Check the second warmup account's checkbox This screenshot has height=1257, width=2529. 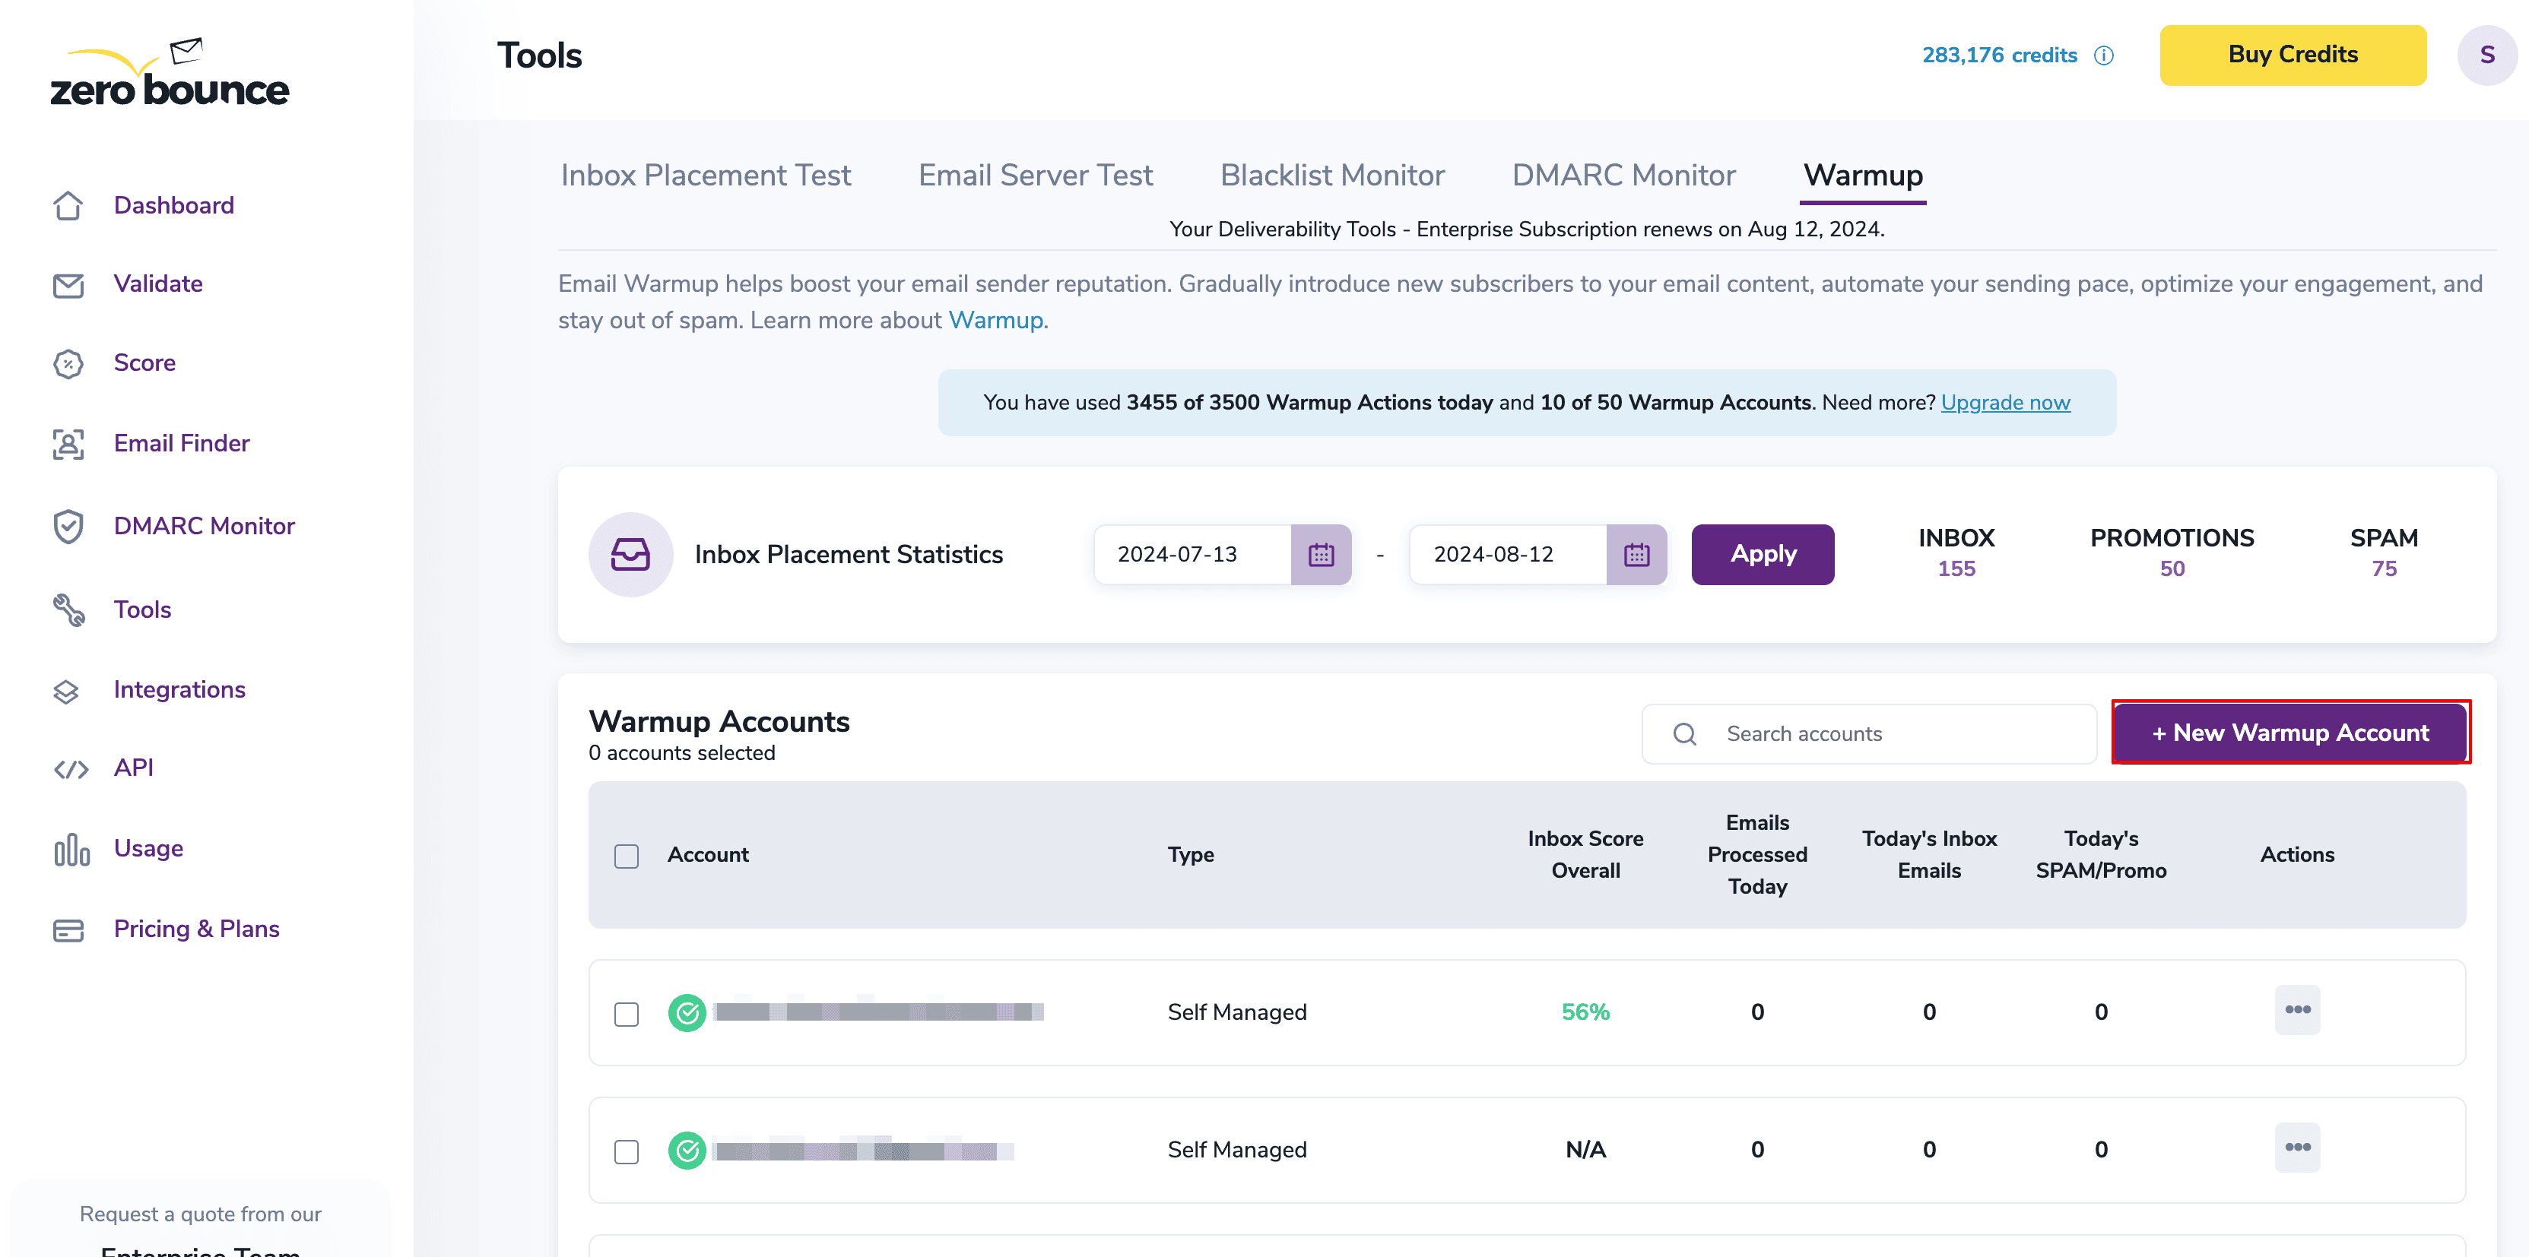click(x=625, y=1150)
